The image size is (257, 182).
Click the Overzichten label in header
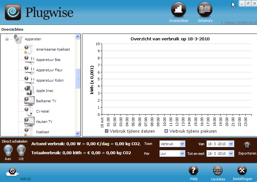tap(179, 21)
